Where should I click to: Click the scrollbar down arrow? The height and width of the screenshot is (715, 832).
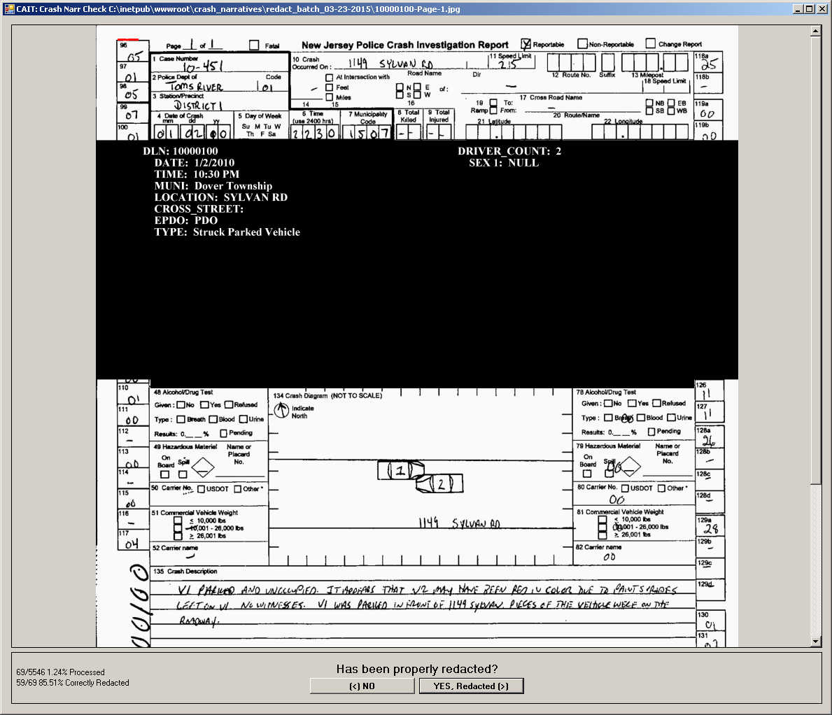coord(815,642)
